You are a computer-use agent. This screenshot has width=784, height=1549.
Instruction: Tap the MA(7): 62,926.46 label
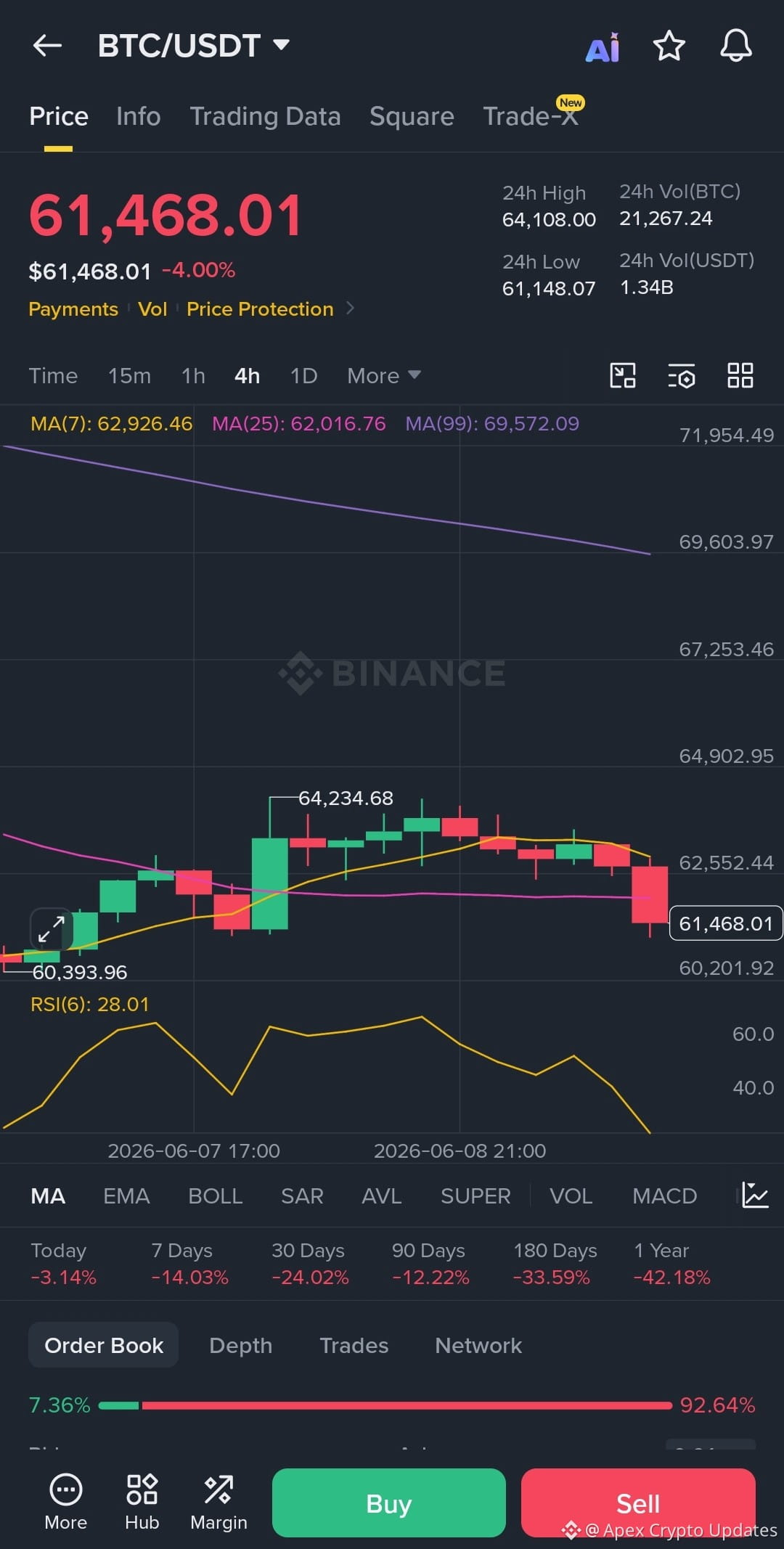coord(112,423)
